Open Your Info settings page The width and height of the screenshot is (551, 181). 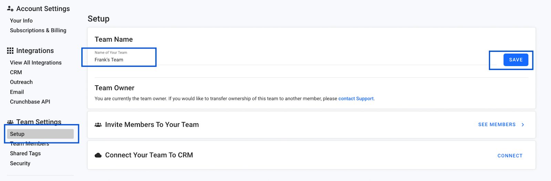point(21,21)
